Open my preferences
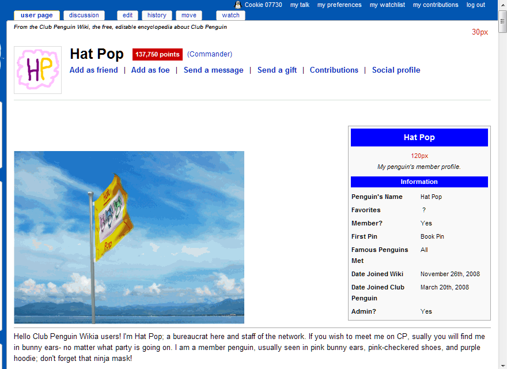This screenshot has height=369, width=507. (x=339, y=5)
